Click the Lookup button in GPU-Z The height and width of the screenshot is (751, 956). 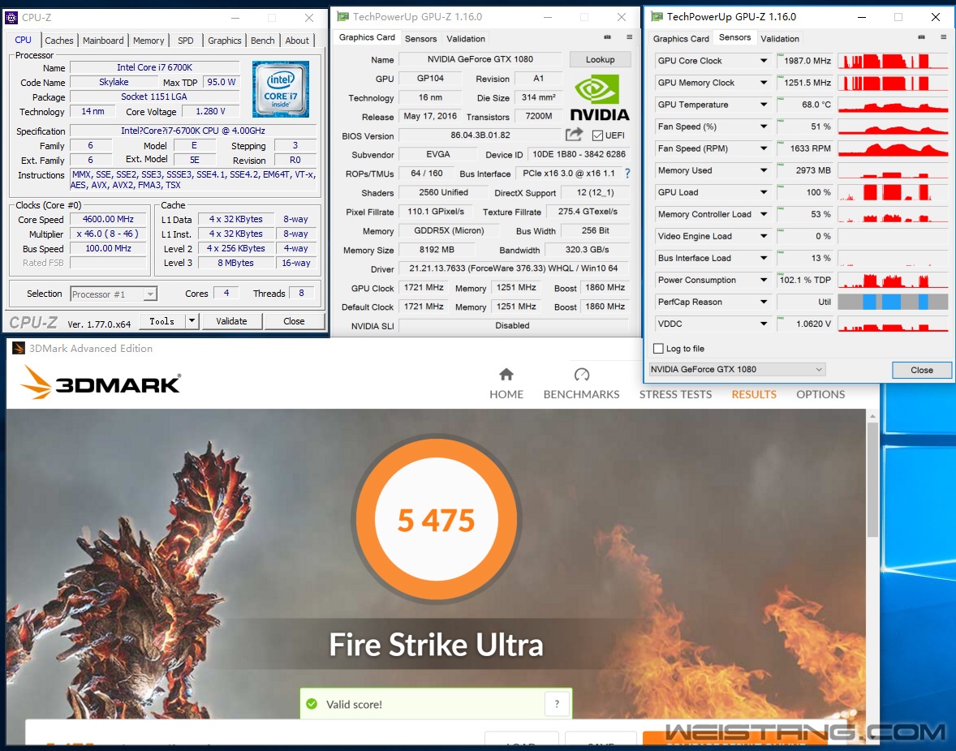coord(600,58)
